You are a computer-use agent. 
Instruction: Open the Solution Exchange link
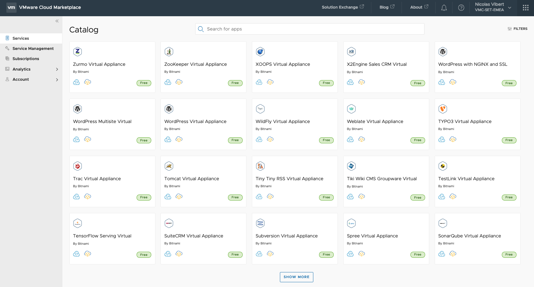pyautogui.click(x=343, y=7)
